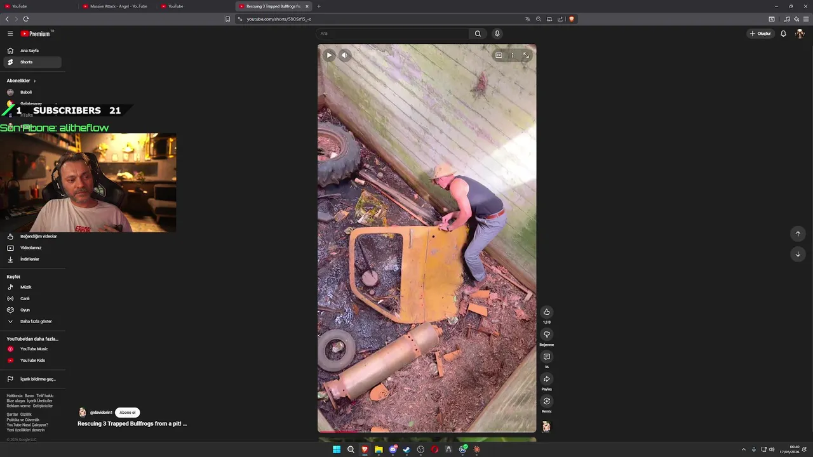
Task: Go to the previous Short with up arrow
Action: pyautogui.click(x=798, y=234)
